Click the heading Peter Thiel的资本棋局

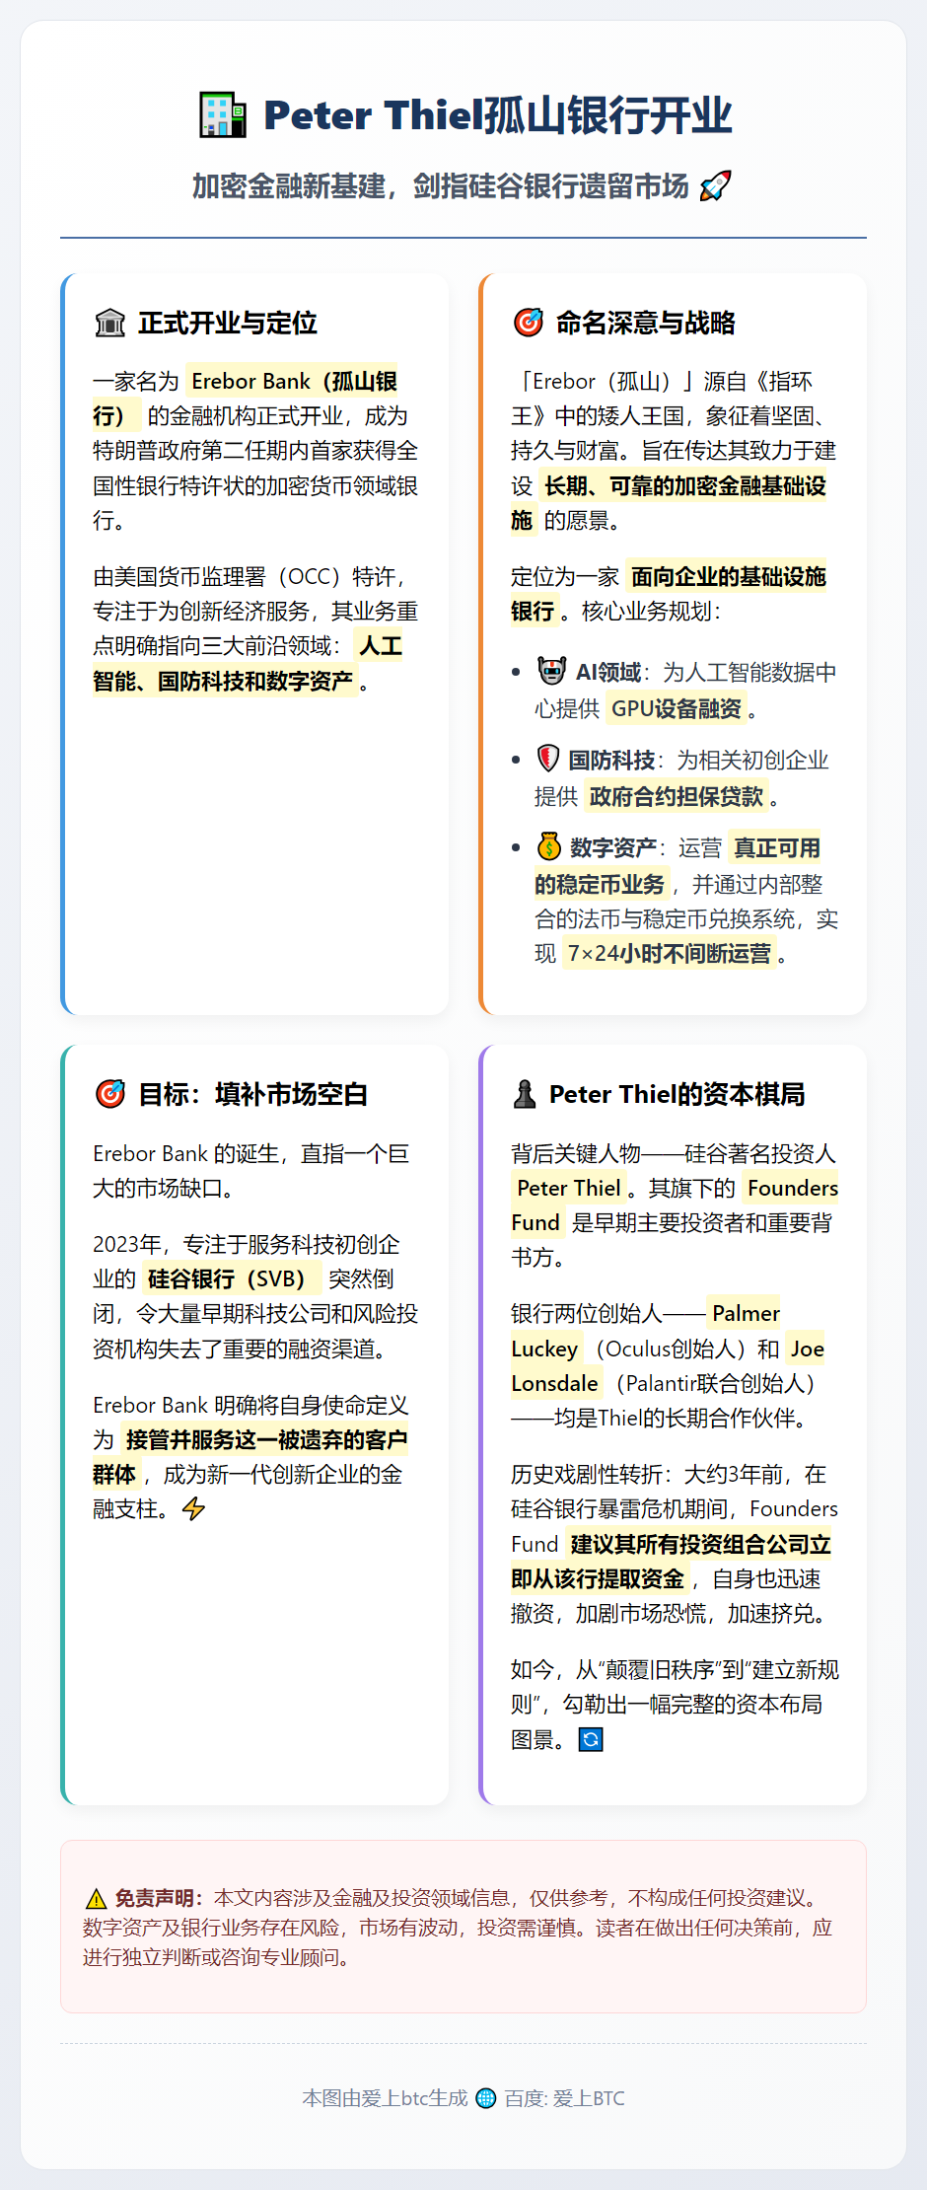[x=677, y=1094]
